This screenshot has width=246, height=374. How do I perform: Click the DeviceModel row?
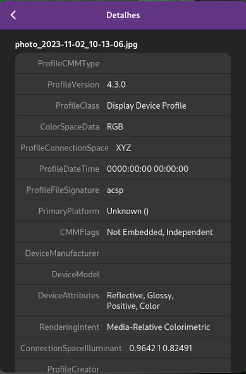(123, 274)
